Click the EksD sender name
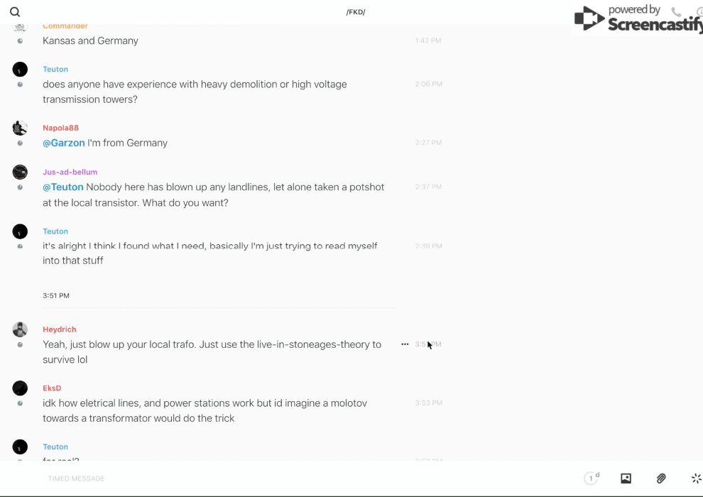Viewport: 703px width, 497px height. coord(52,388)
